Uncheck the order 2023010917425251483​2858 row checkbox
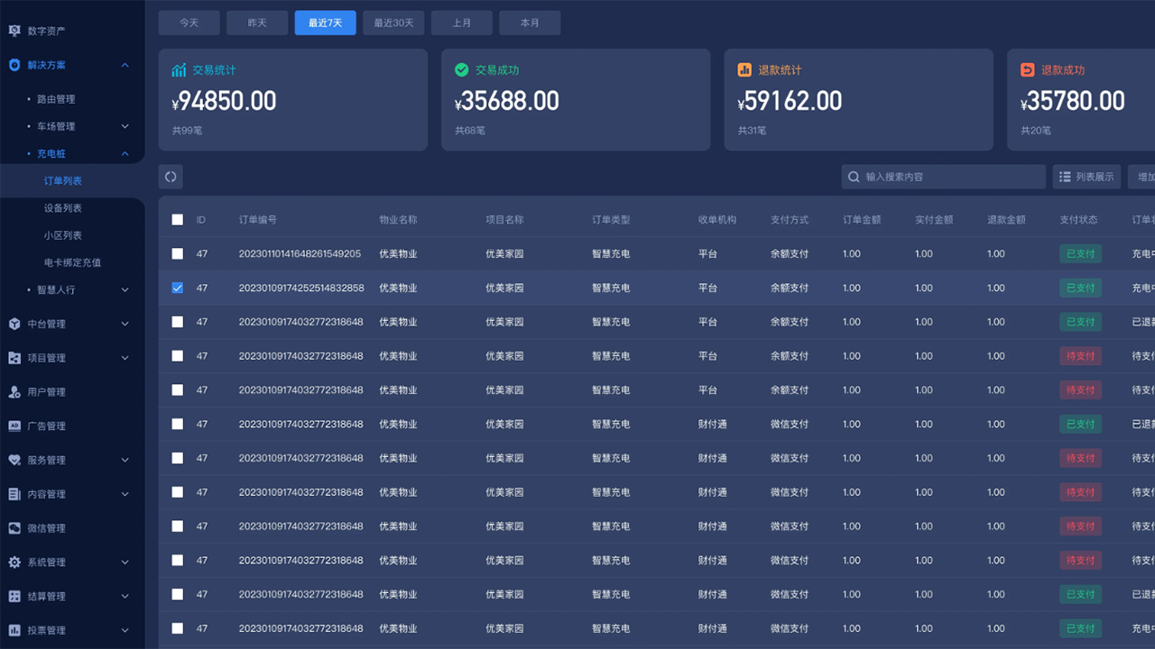 point(178,288)
